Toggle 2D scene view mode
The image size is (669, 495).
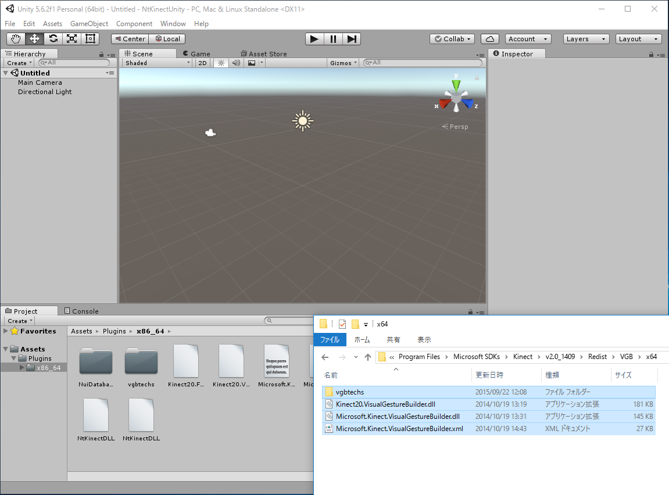(202, 63)
